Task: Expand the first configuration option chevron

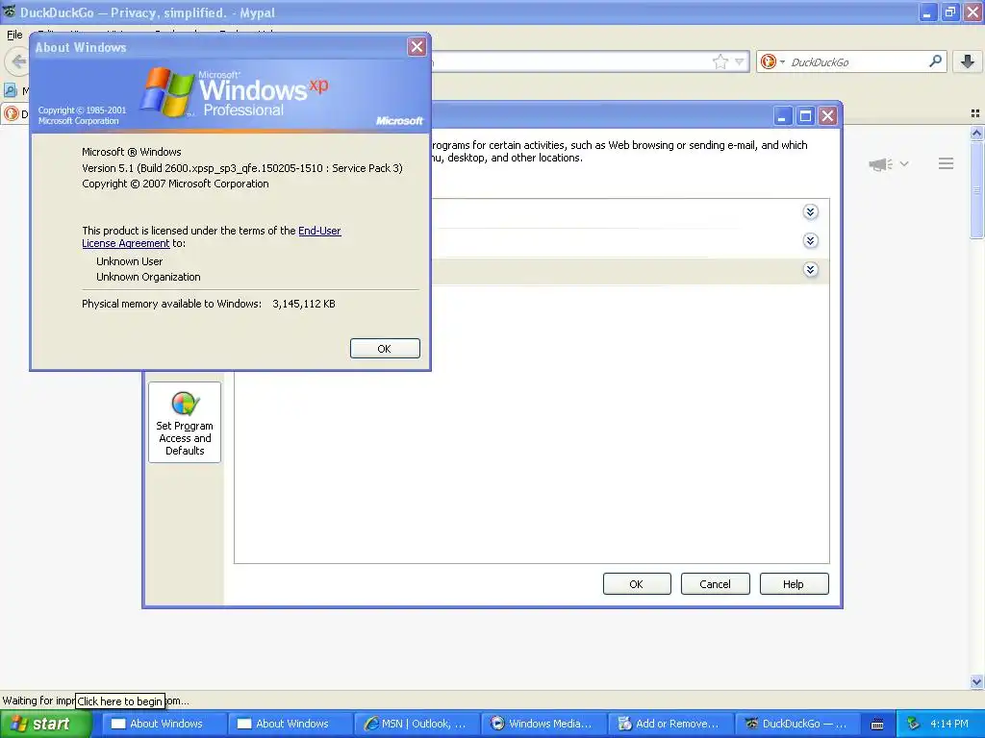Action: (810, 212)
